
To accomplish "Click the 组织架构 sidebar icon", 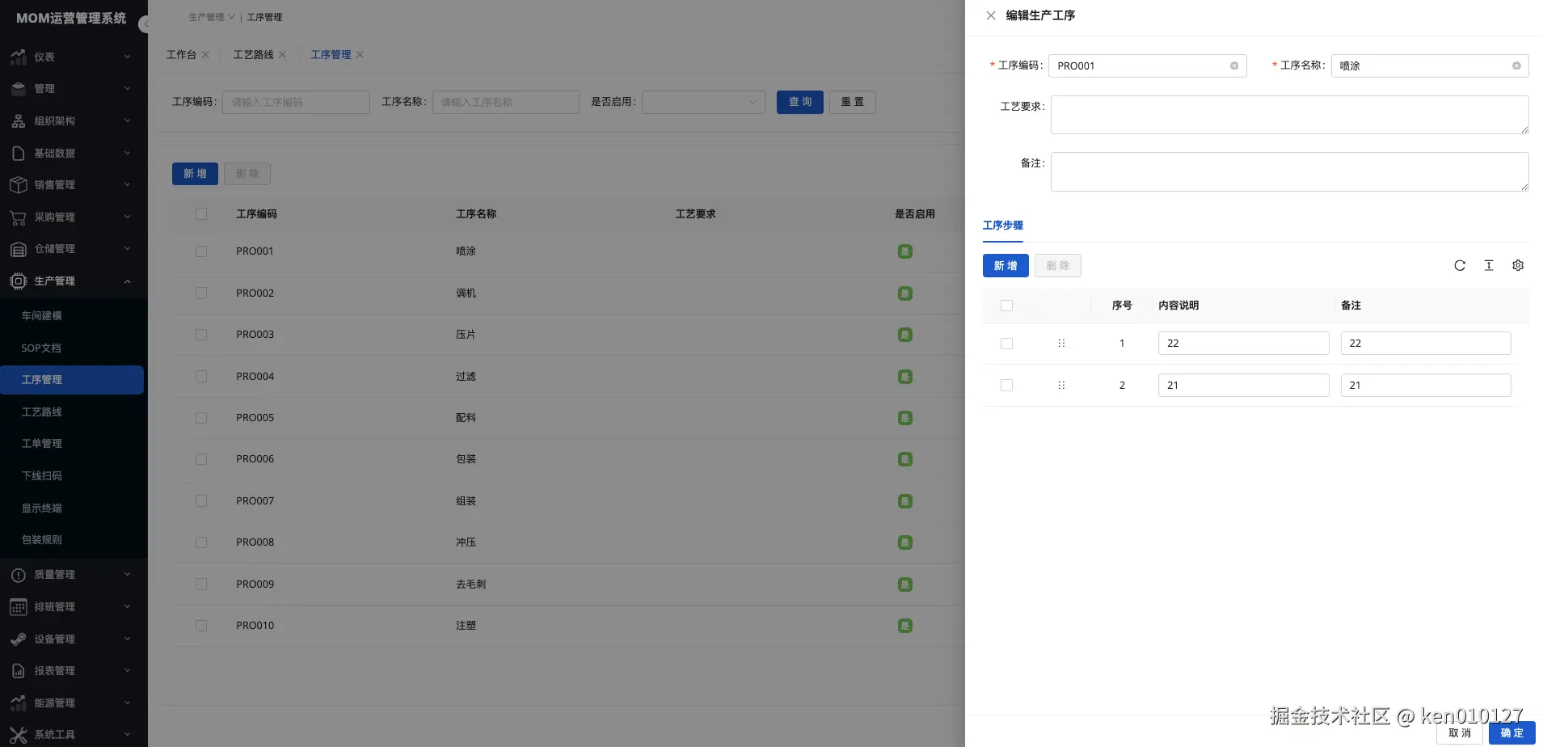I will 18,121.
